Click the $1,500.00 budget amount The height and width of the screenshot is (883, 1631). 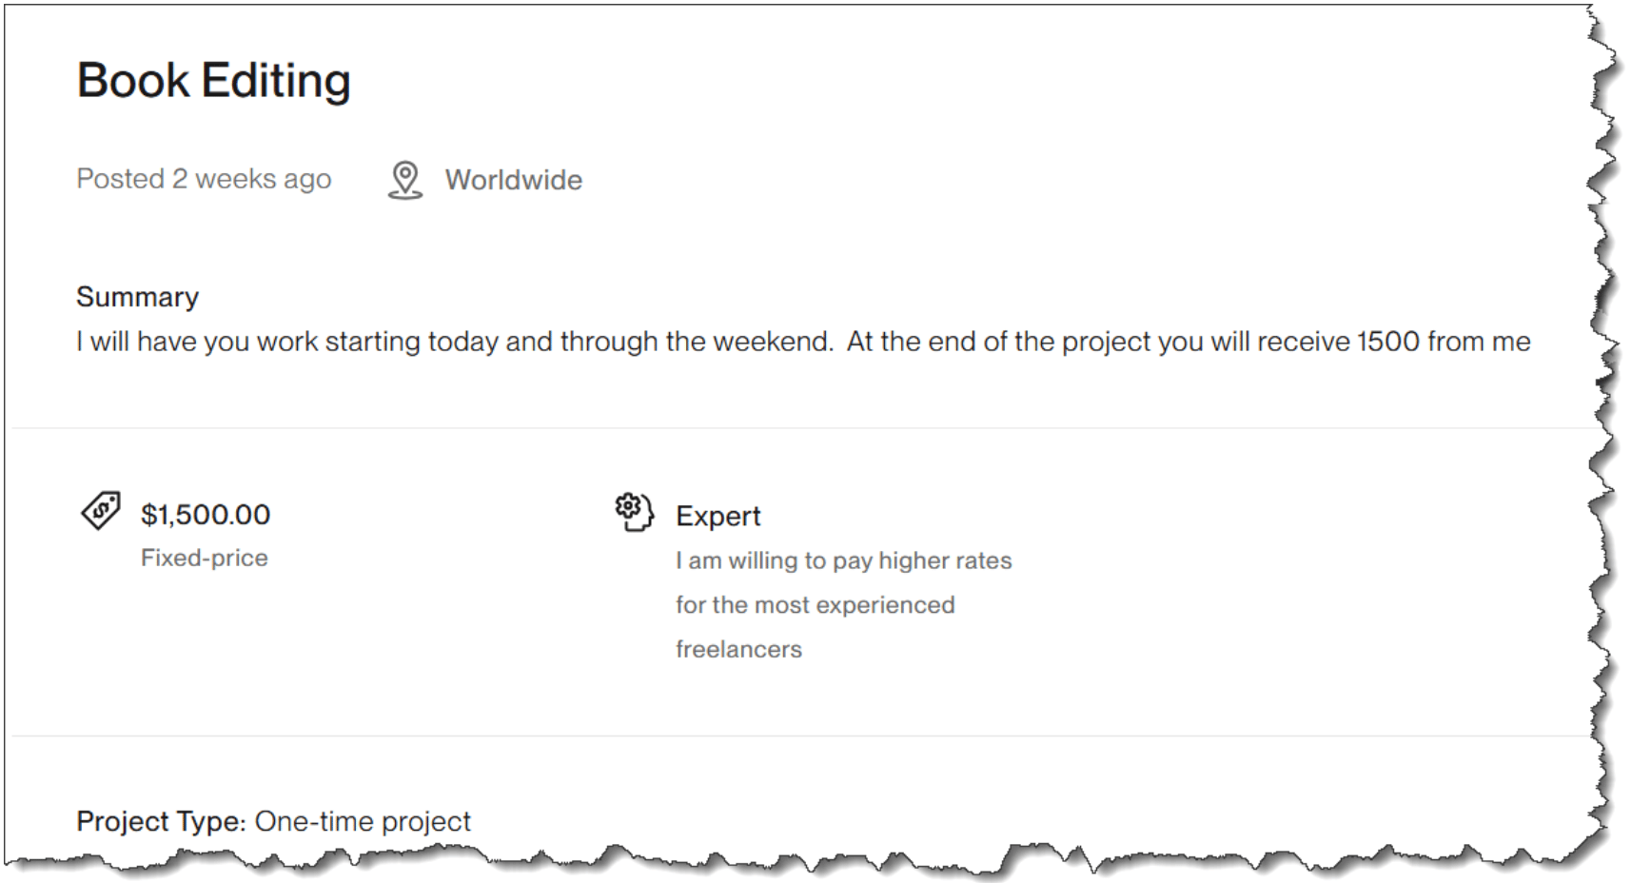pyautogui.click(x=206, y=515)
